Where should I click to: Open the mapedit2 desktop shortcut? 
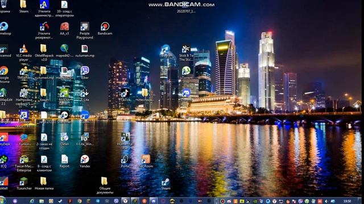coord(64,51)
